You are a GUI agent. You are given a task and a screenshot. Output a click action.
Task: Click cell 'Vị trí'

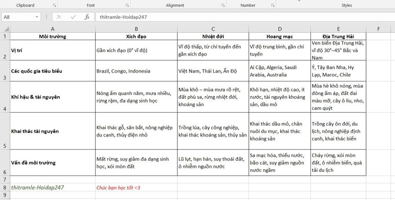52,50
